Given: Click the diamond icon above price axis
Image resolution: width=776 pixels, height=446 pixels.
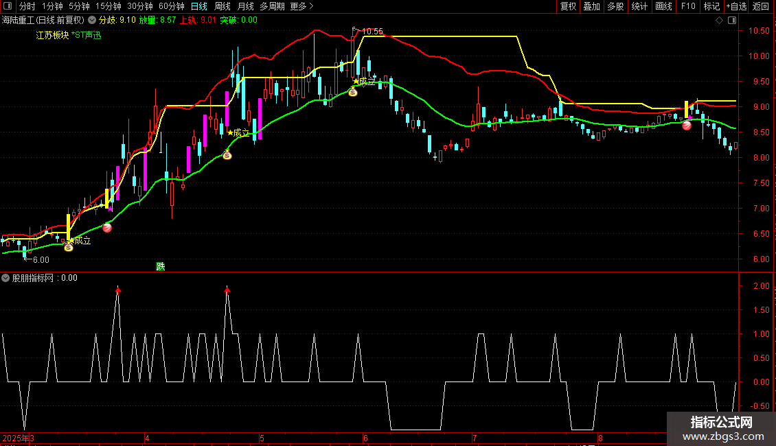Looking at the screenshot, I should [x=720, y=20].
